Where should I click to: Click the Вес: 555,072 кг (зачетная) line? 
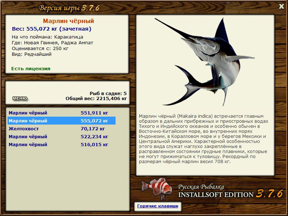[x=51, y=29]
